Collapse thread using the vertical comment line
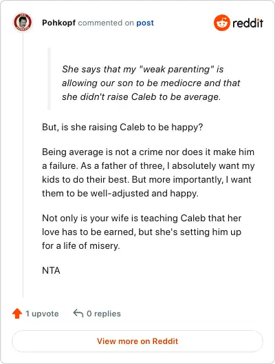 pyautogui.click(x=23, y=165)
